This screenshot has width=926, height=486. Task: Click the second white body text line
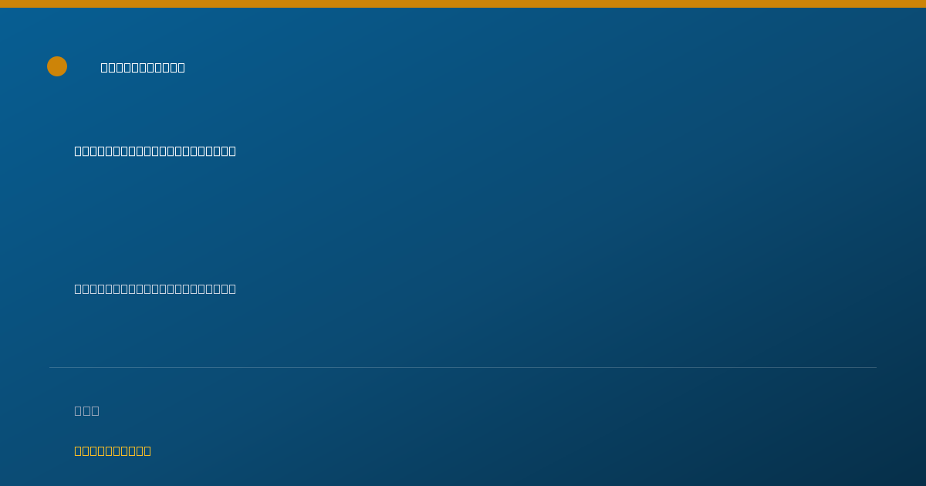coord(155,289)
